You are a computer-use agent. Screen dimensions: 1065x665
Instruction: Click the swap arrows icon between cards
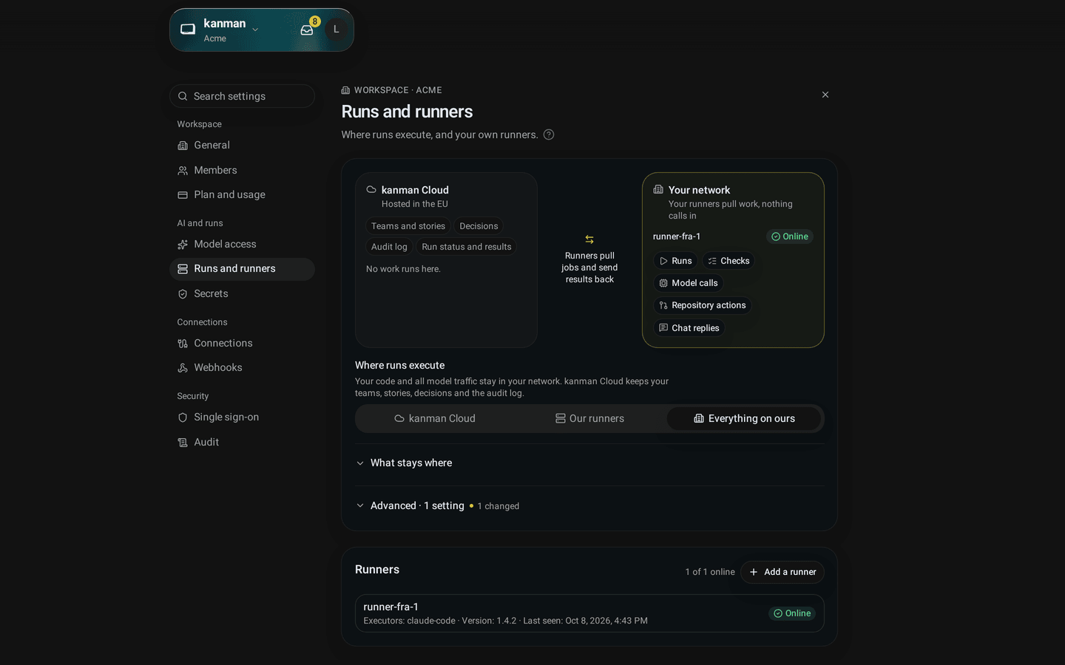click(x=589, y=239)
